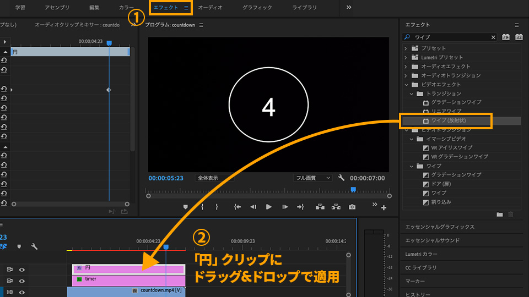Select the 割り込み transition
Image resolution: width=529 pixels, height=297 pixels.
click(x=441, y=202)
